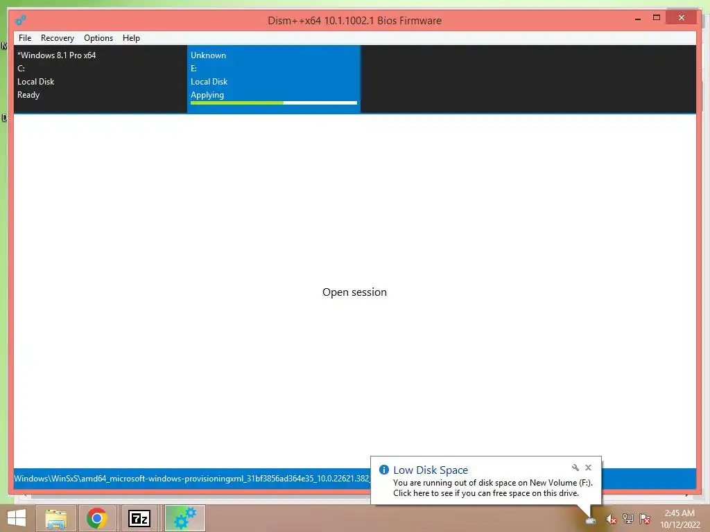Click the muted volume tray icon
The width and height of the screenshot is (710, 532).
pos(611,520)
